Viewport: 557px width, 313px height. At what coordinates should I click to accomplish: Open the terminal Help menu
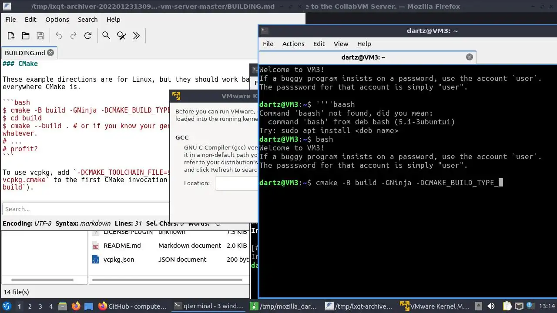tap(364, 44)
